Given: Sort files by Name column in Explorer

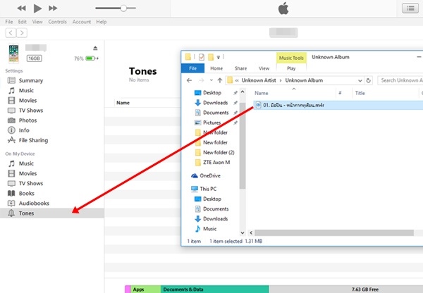Looking at the screenshot, I should click(x=261, y=93).
